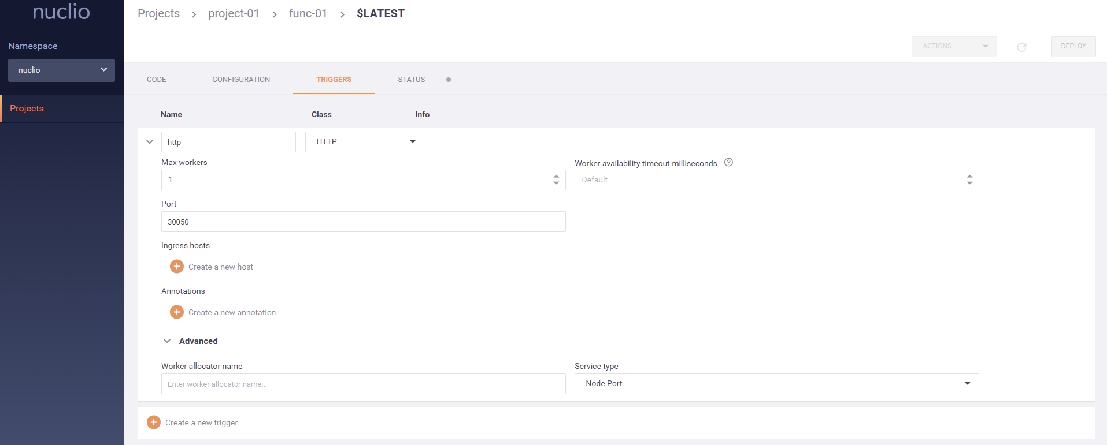This screenshot has height=445, width=1107.
Task: Open the Class HTTP dropdown
Action: (364, 142)
